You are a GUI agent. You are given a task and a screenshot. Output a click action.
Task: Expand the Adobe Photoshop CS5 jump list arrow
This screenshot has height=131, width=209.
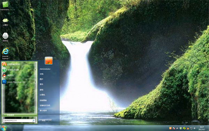(x=36, y=82)
